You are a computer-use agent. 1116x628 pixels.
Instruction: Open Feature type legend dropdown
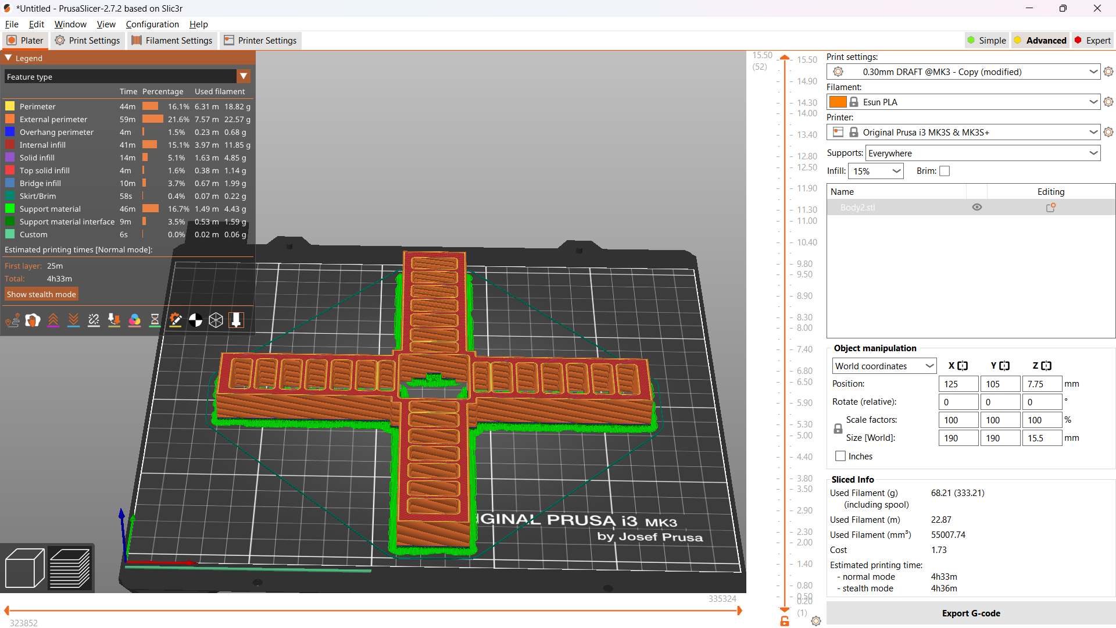click(244, 76)
